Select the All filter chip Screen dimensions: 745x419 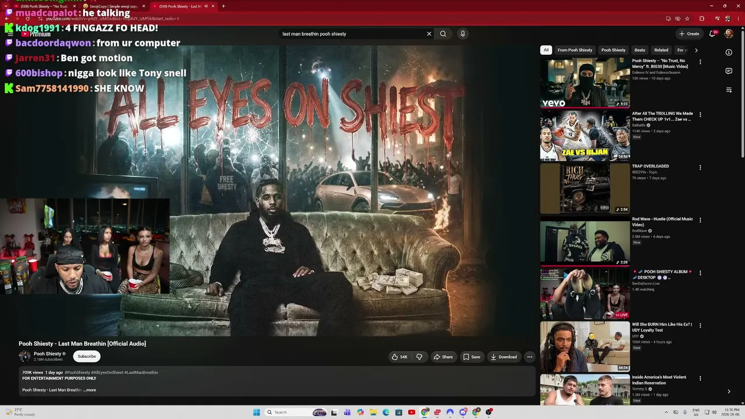click(546, 50)
